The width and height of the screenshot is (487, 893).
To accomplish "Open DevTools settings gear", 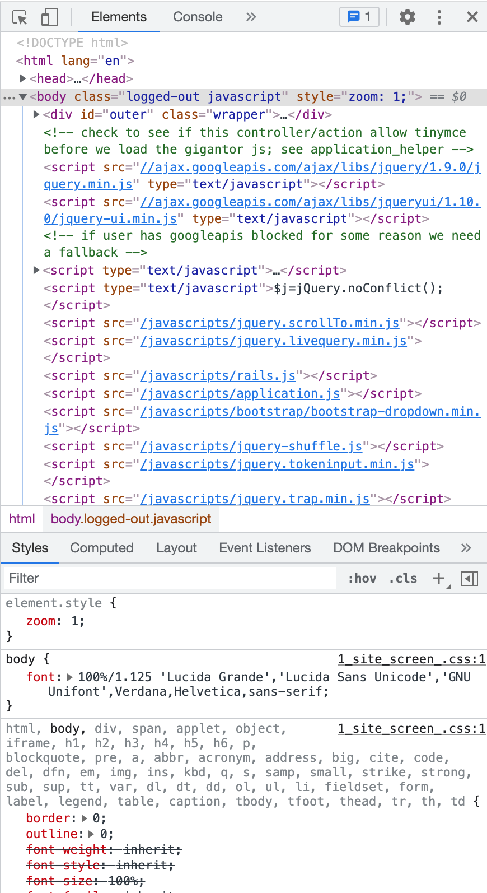I will coord(407,17).
